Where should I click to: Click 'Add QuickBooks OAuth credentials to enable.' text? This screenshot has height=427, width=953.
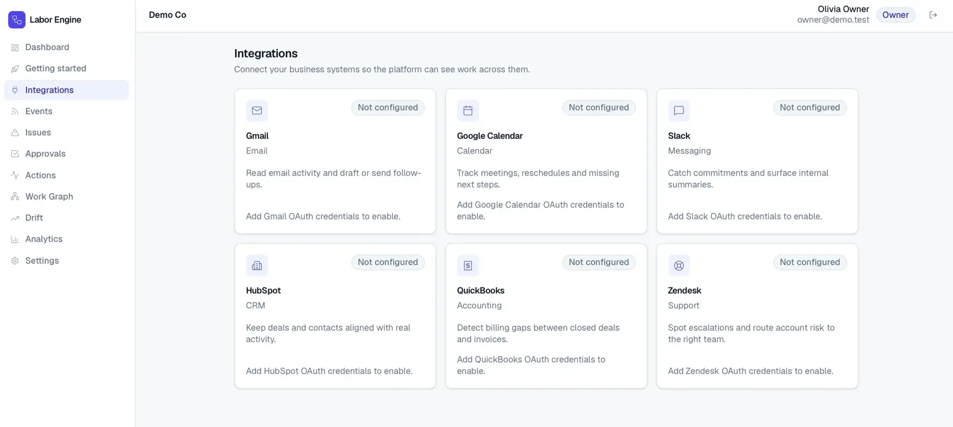pos(531,365)
